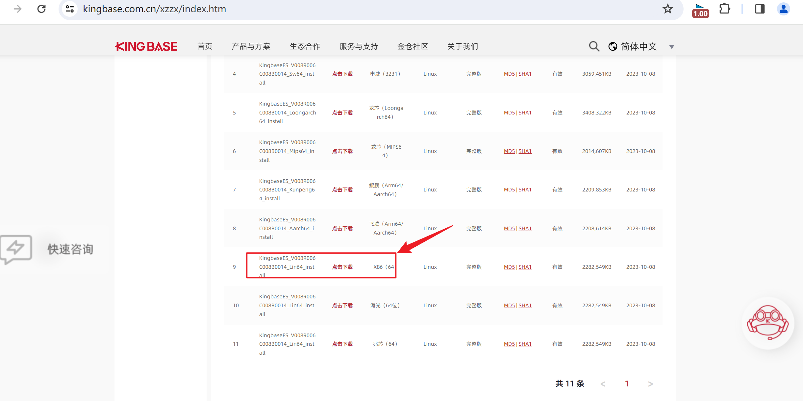
Task: Select file size 2014,607KB cell
Action: pos(596,151)
